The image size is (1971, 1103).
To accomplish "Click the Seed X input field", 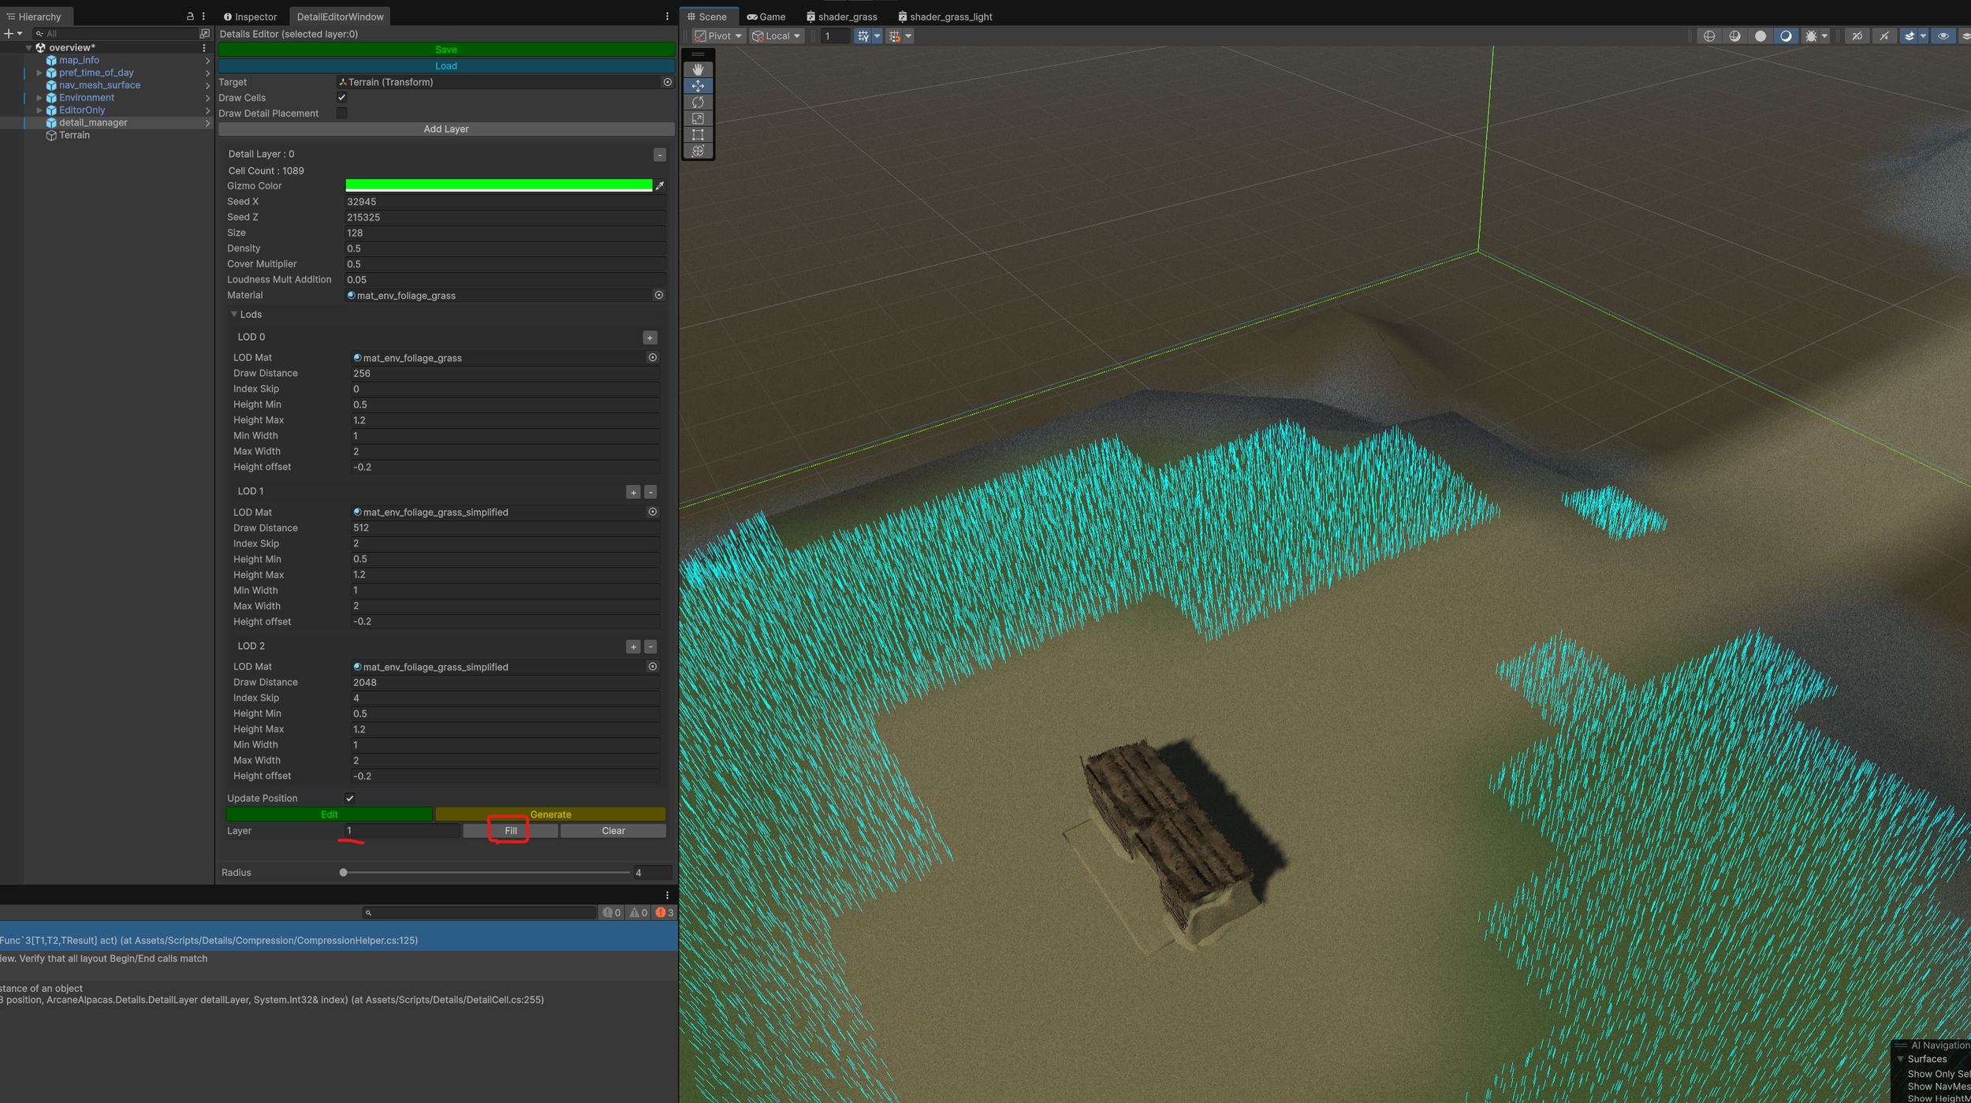I will pos(505,202).
